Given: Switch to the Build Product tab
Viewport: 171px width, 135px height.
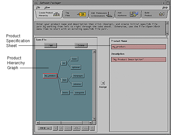Looking at the screenshot, I should point(154,14).
